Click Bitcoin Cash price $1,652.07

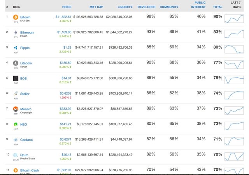64,170
